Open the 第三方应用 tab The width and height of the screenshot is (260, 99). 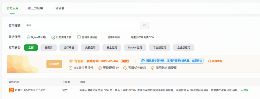[36, 8]
